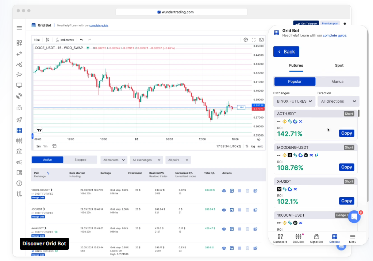Select the Grid Bot icon in the sidebar
The width and height of the screenshot is (373, 261).
click(x=19, y=130)
